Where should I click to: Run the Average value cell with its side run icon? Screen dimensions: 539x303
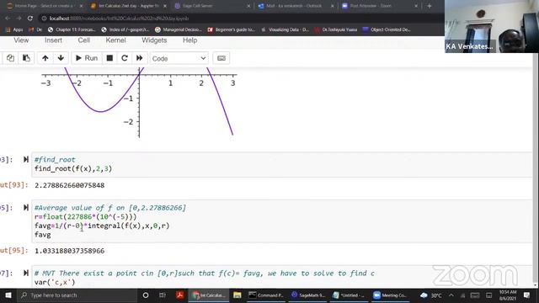(26, 208)
